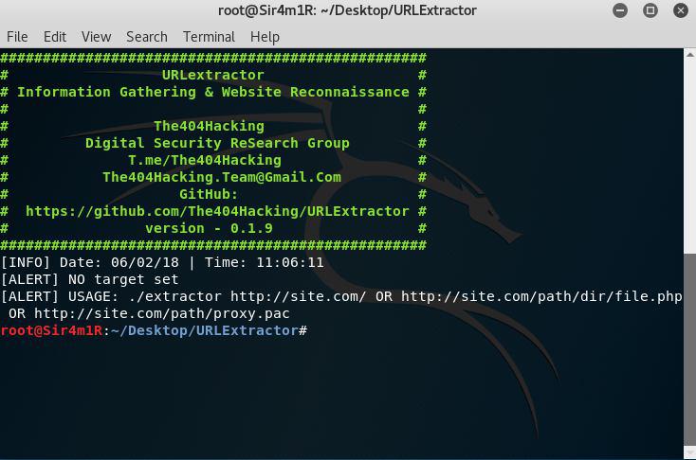Minimize the terminal window
The height and width of the screenshot is (460, 696).
click(x=620, y=10)
